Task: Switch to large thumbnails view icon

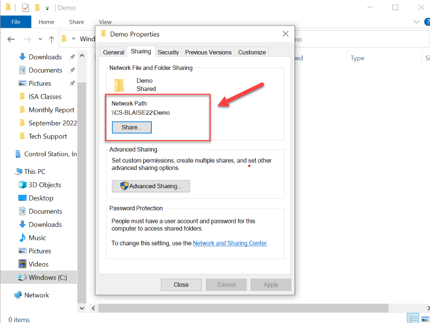Action: [425, 319]
